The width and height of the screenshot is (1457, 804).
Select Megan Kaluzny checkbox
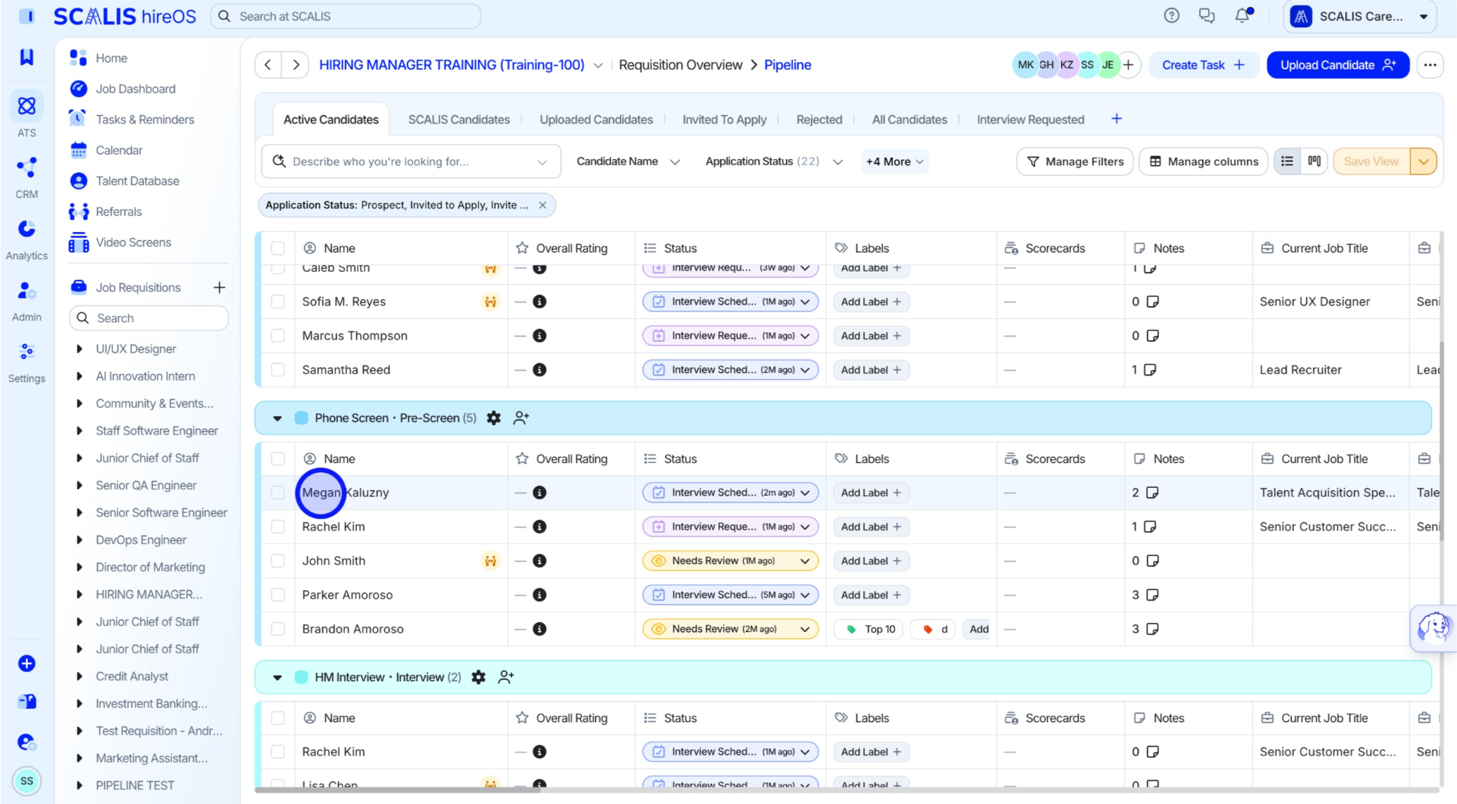(x=278, y=493)
